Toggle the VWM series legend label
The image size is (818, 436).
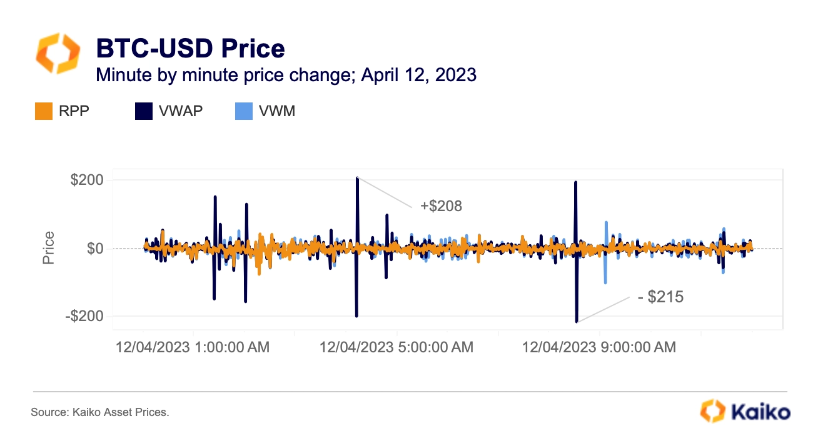click(x=276, y=112)
